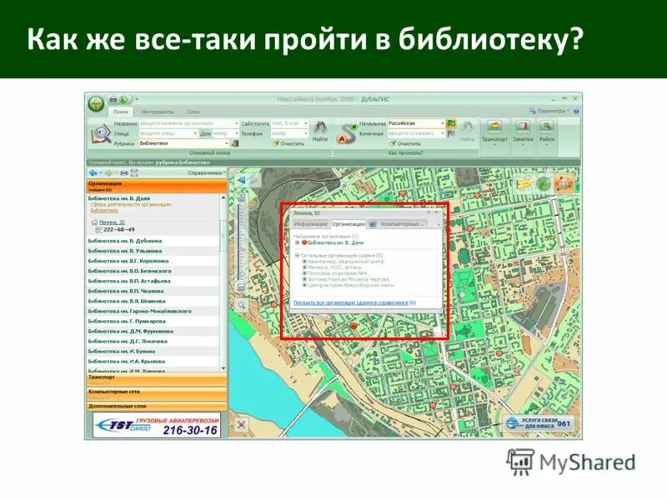This screenshot has height=500, width=667.
Task: Click the save icon in directory panel toolbar
Action: pyautogui.click(x=134, y=172)
